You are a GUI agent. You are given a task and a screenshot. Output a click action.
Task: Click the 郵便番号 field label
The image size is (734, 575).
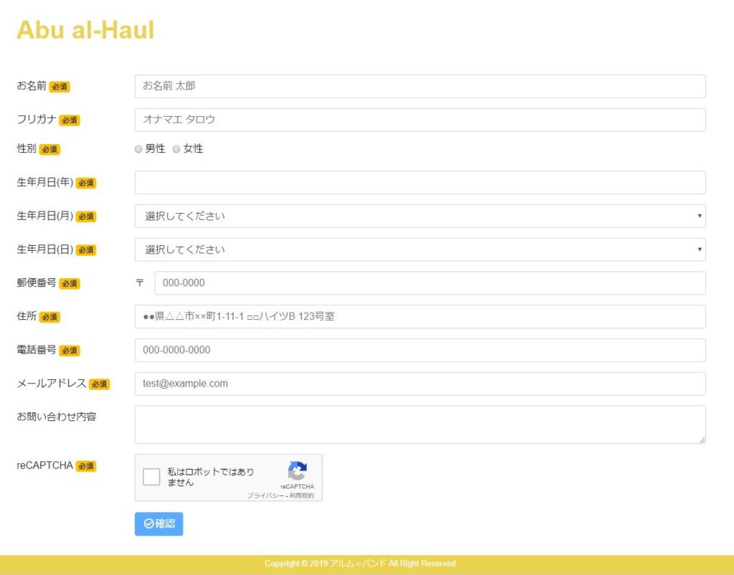(37, 282)
